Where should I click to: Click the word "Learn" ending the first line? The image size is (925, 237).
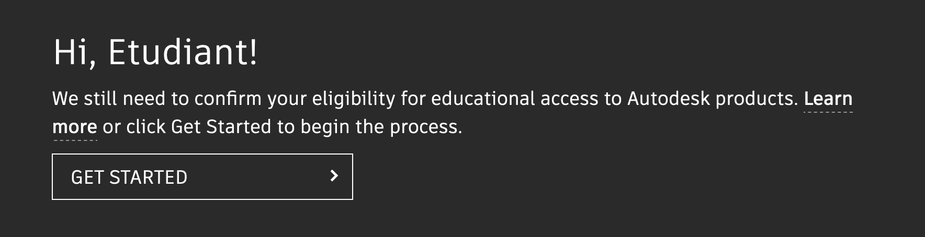coord(828,99)
